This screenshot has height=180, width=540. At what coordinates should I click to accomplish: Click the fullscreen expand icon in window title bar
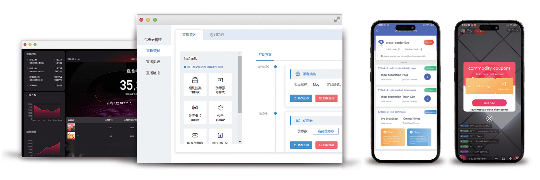pyautogui.click(x=337, y=20)
